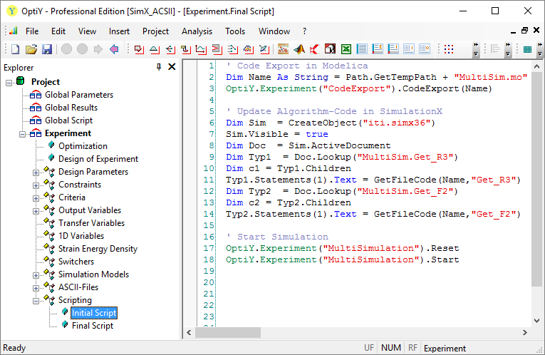Click the parallel-lines arrow toolbar icon
545x355 pixels.
(232, 49)
